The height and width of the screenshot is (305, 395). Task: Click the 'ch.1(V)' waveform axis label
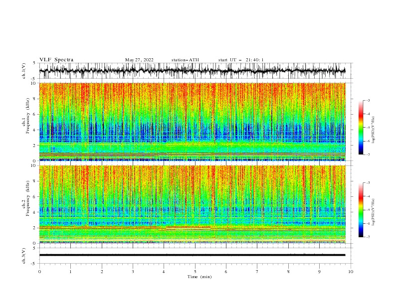pyautogui.click(x=24, y=71)
